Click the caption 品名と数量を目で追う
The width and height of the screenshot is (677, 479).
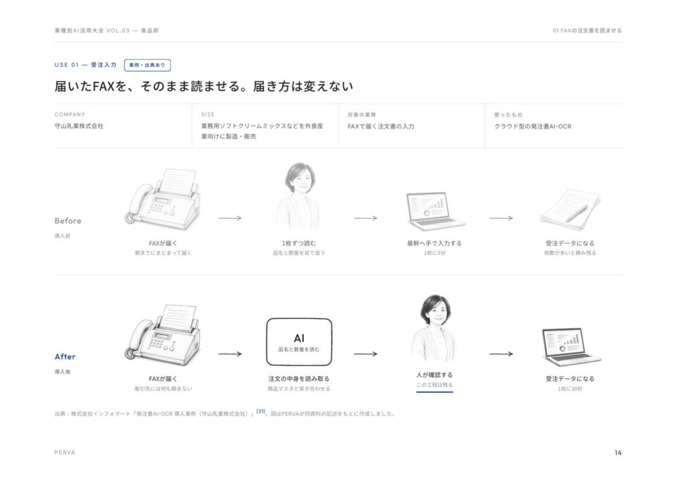(299, 253)
